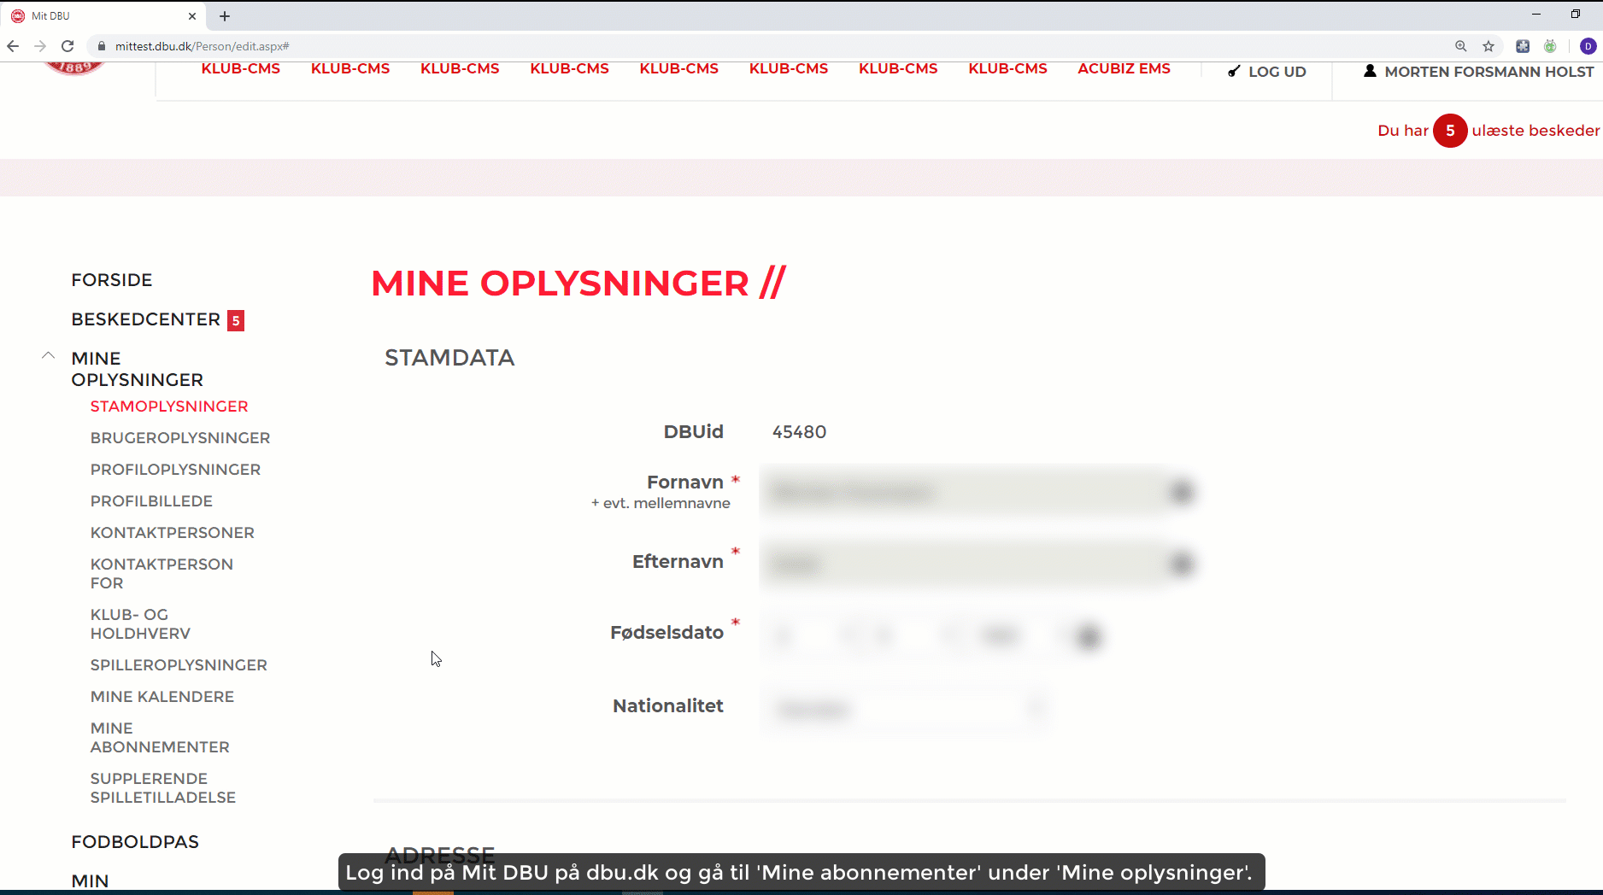
Task: Open Klub- og holdhverv submenu item
Action: pyautogui.click(x=140, y=624)
